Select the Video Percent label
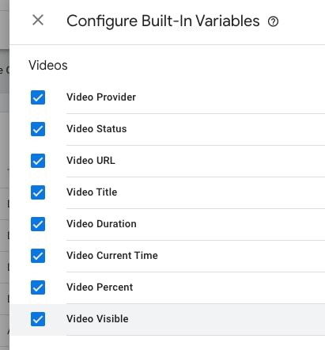The image size is (325, 350). click(x=100, y=287)
